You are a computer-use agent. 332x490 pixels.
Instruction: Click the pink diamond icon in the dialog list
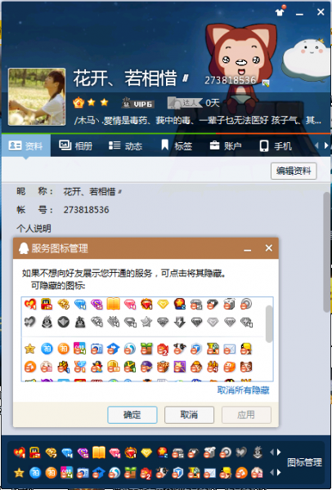tap(130, 304)
